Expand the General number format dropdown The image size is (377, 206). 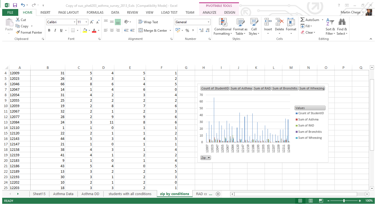click(x=209, y=22)
